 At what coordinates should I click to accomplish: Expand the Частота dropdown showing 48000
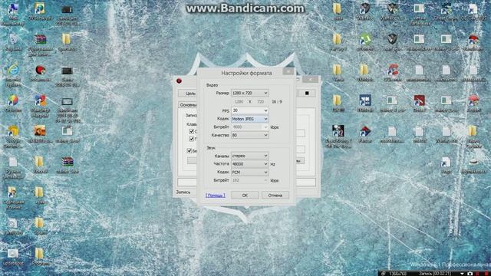[249, 164]
